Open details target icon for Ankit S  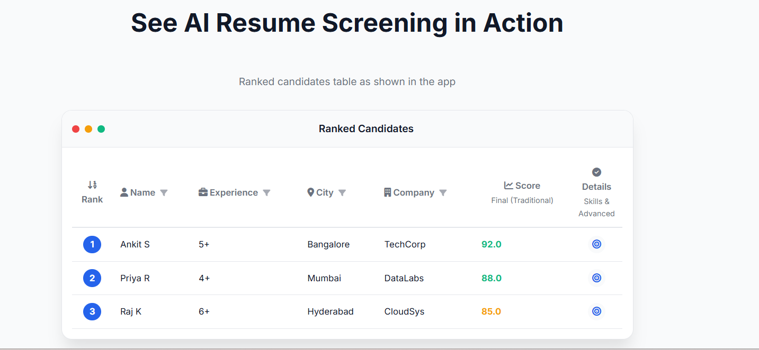tap(596, 244)
